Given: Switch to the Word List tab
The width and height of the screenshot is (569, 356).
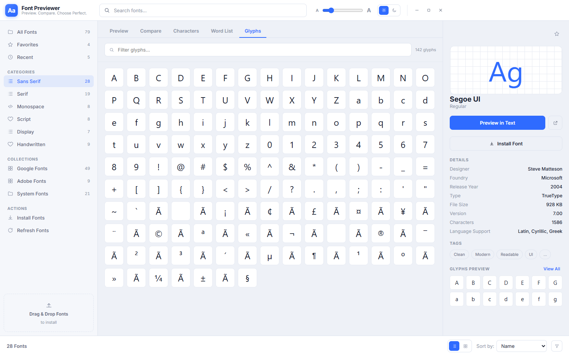Looking at the screenshot, I should click(222, 31).
